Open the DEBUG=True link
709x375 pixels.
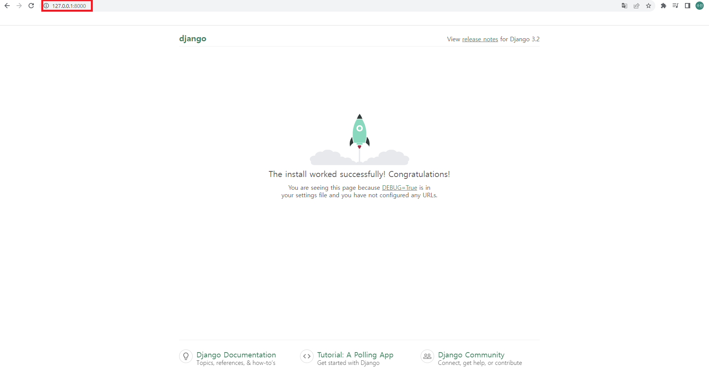coord(400,187)
